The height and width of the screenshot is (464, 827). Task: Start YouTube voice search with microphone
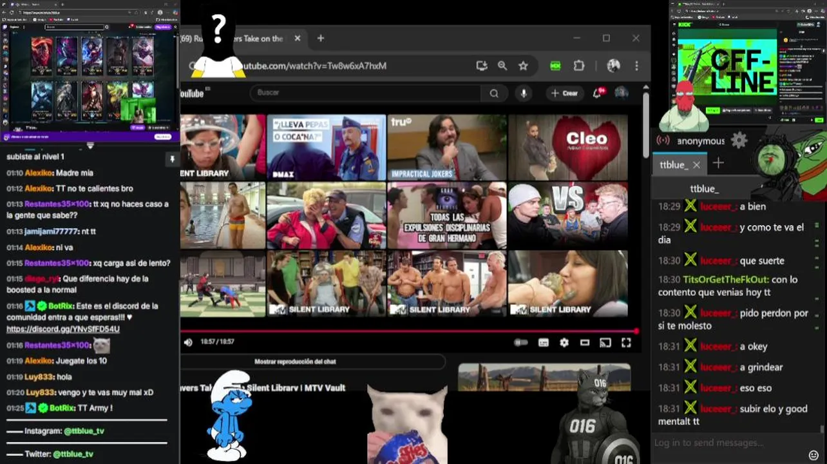pyautogui.click(x=524, y=93)
